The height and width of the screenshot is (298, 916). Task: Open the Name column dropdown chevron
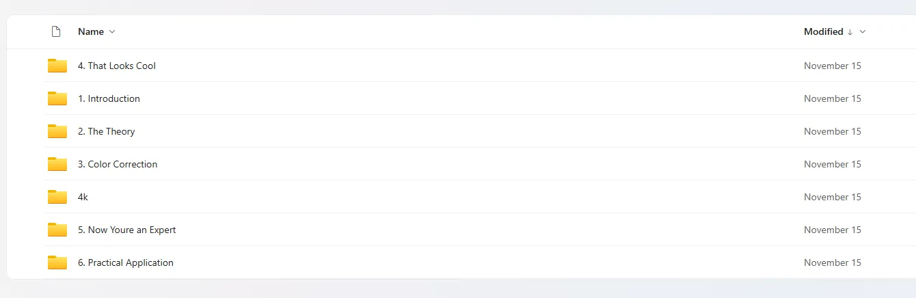pyautogui.click(x=112, y=31)
